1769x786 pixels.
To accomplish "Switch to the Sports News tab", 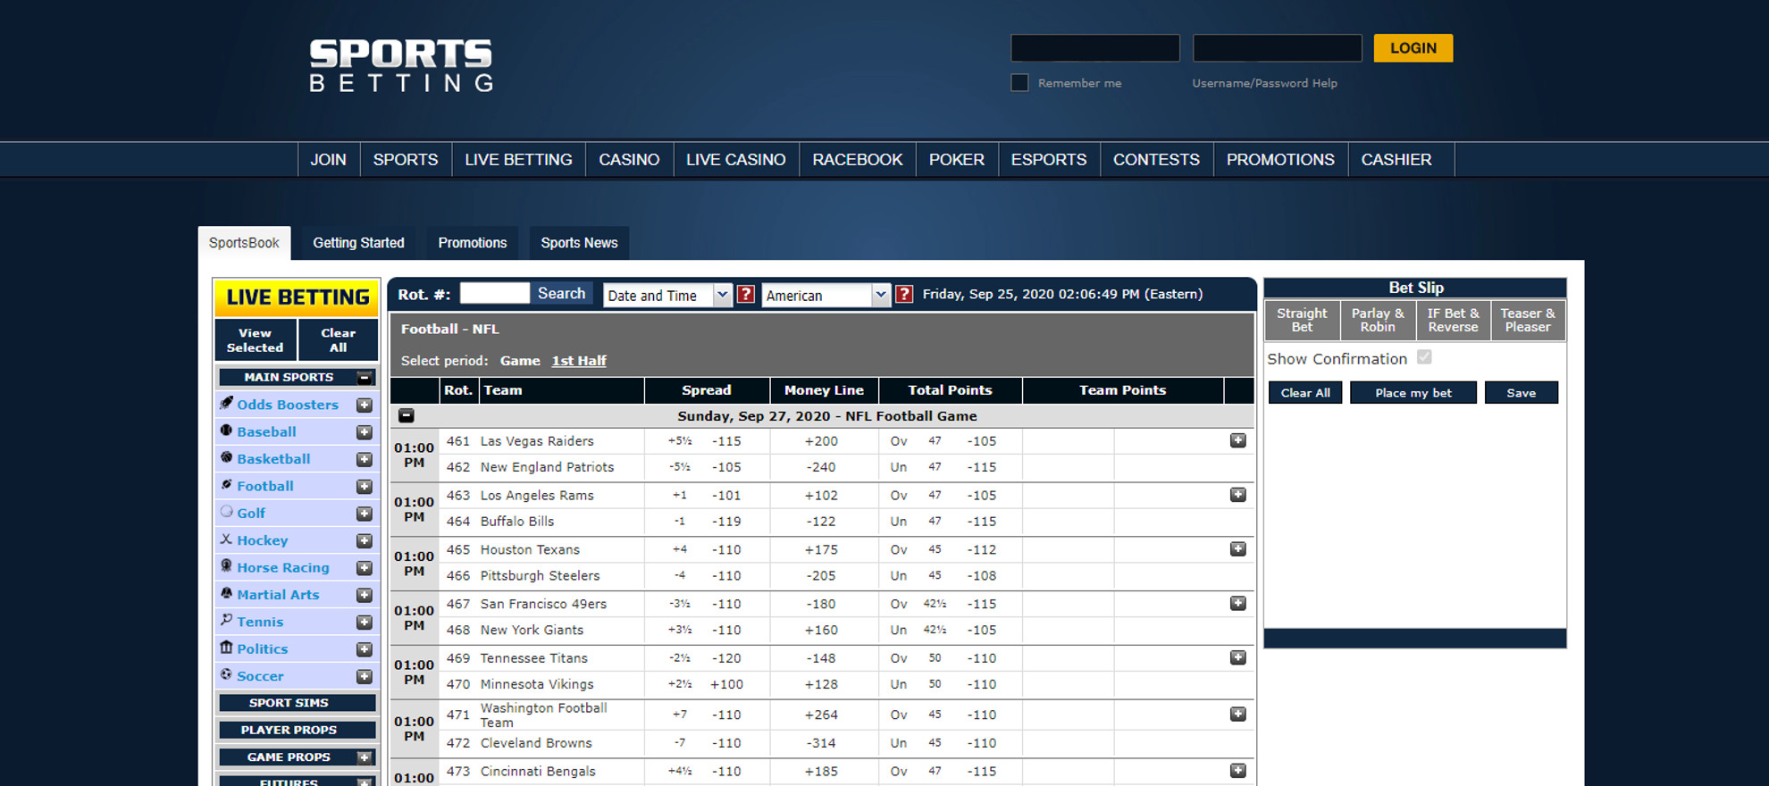I will pos(579,243).
